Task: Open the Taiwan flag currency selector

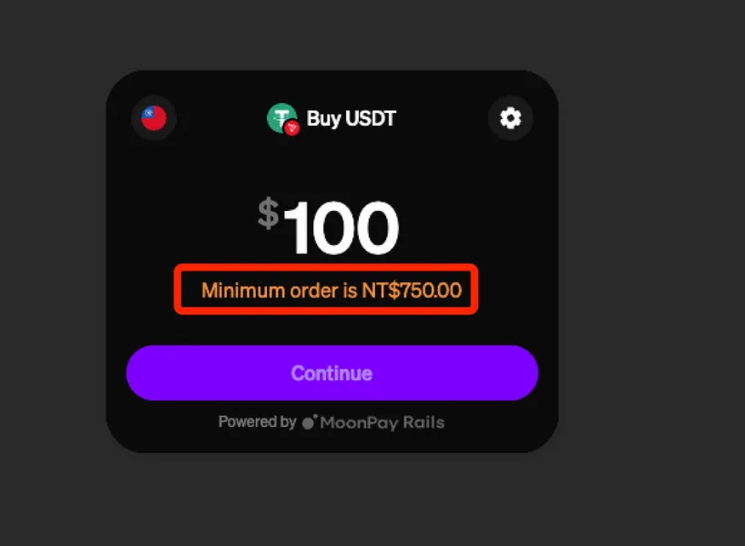Action: point(154,117)
